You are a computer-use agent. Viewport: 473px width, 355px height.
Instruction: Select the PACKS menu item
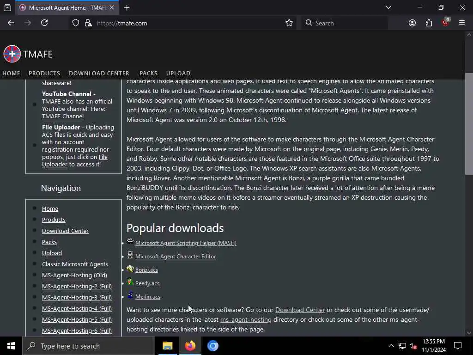[148, 73]
